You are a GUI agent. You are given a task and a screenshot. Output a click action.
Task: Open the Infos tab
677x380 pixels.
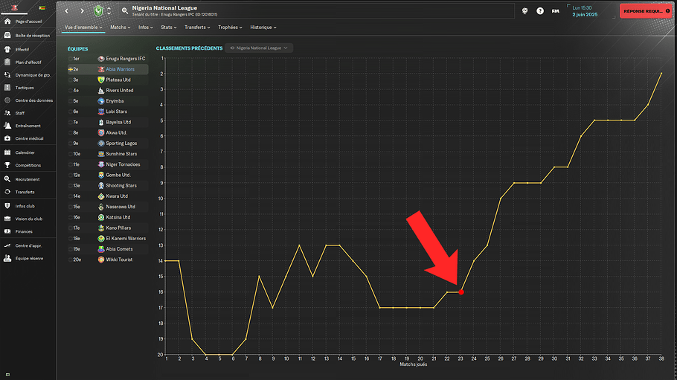point(146,28)
